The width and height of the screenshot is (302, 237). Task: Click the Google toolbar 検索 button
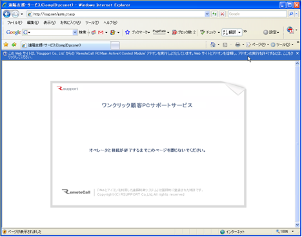82,32
